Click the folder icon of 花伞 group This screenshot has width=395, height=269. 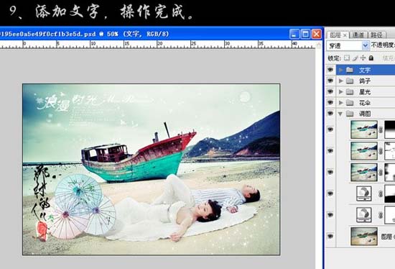click(x=350, y=102)
